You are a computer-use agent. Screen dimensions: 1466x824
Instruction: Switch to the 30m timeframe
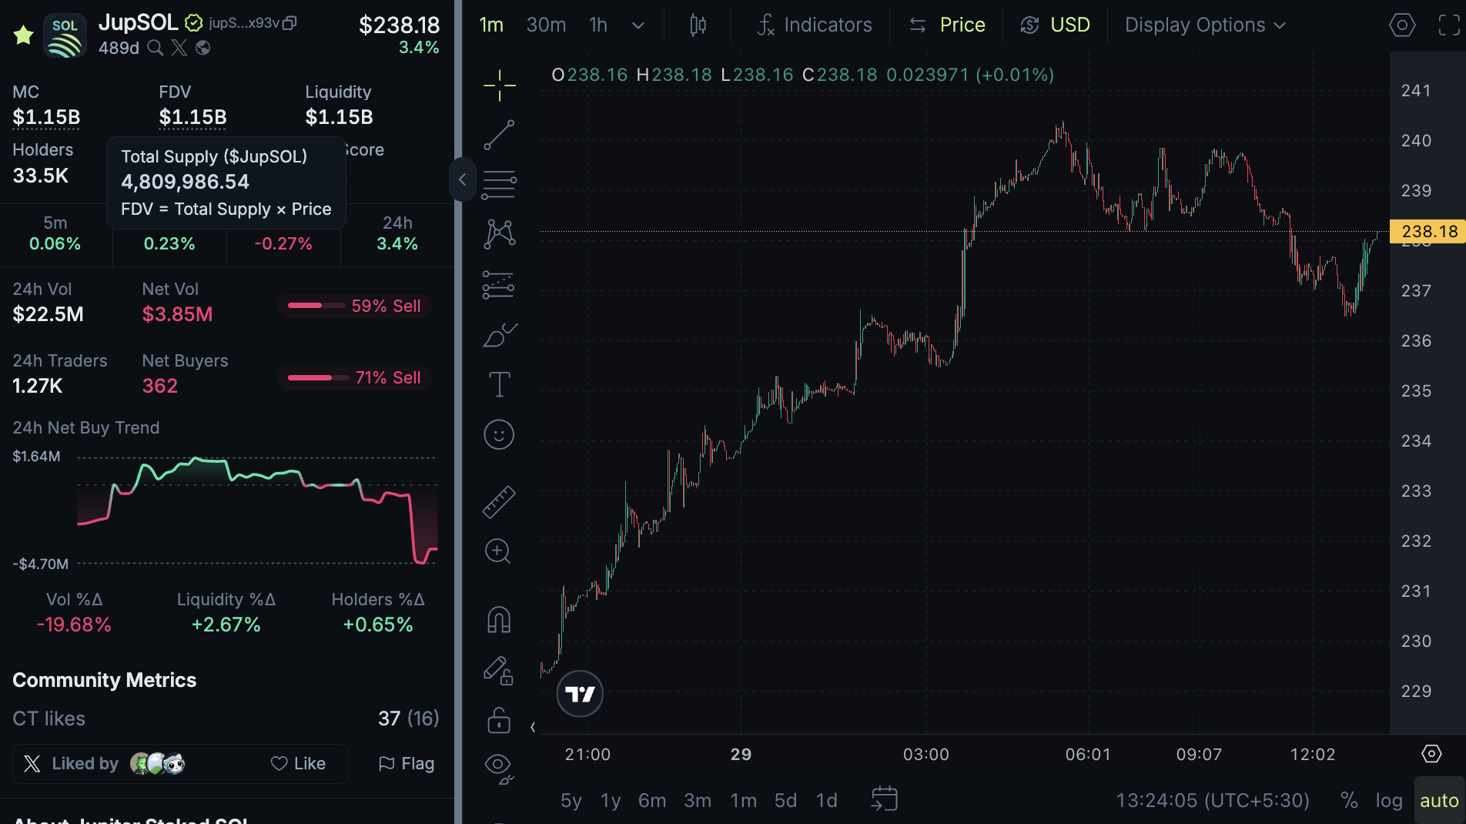(546, 25)
